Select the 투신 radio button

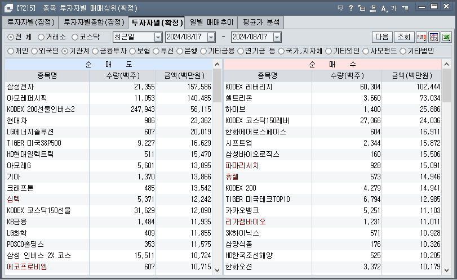(x=156, y=51)
